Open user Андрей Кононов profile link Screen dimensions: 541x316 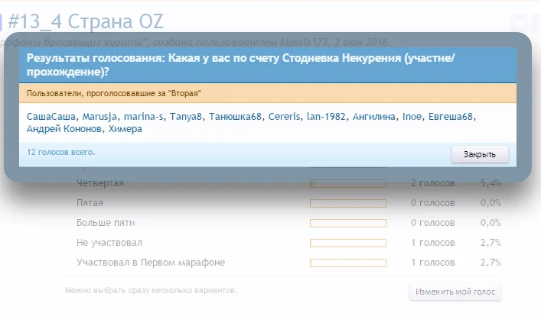point(64,129)
